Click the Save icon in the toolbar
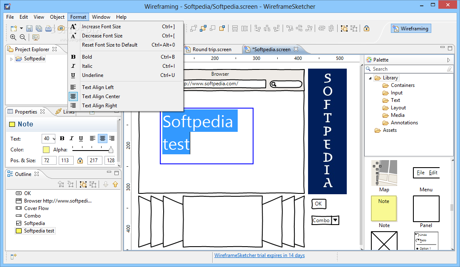The height and width of the screenshot is (267, 460). [x=29, y=28]
